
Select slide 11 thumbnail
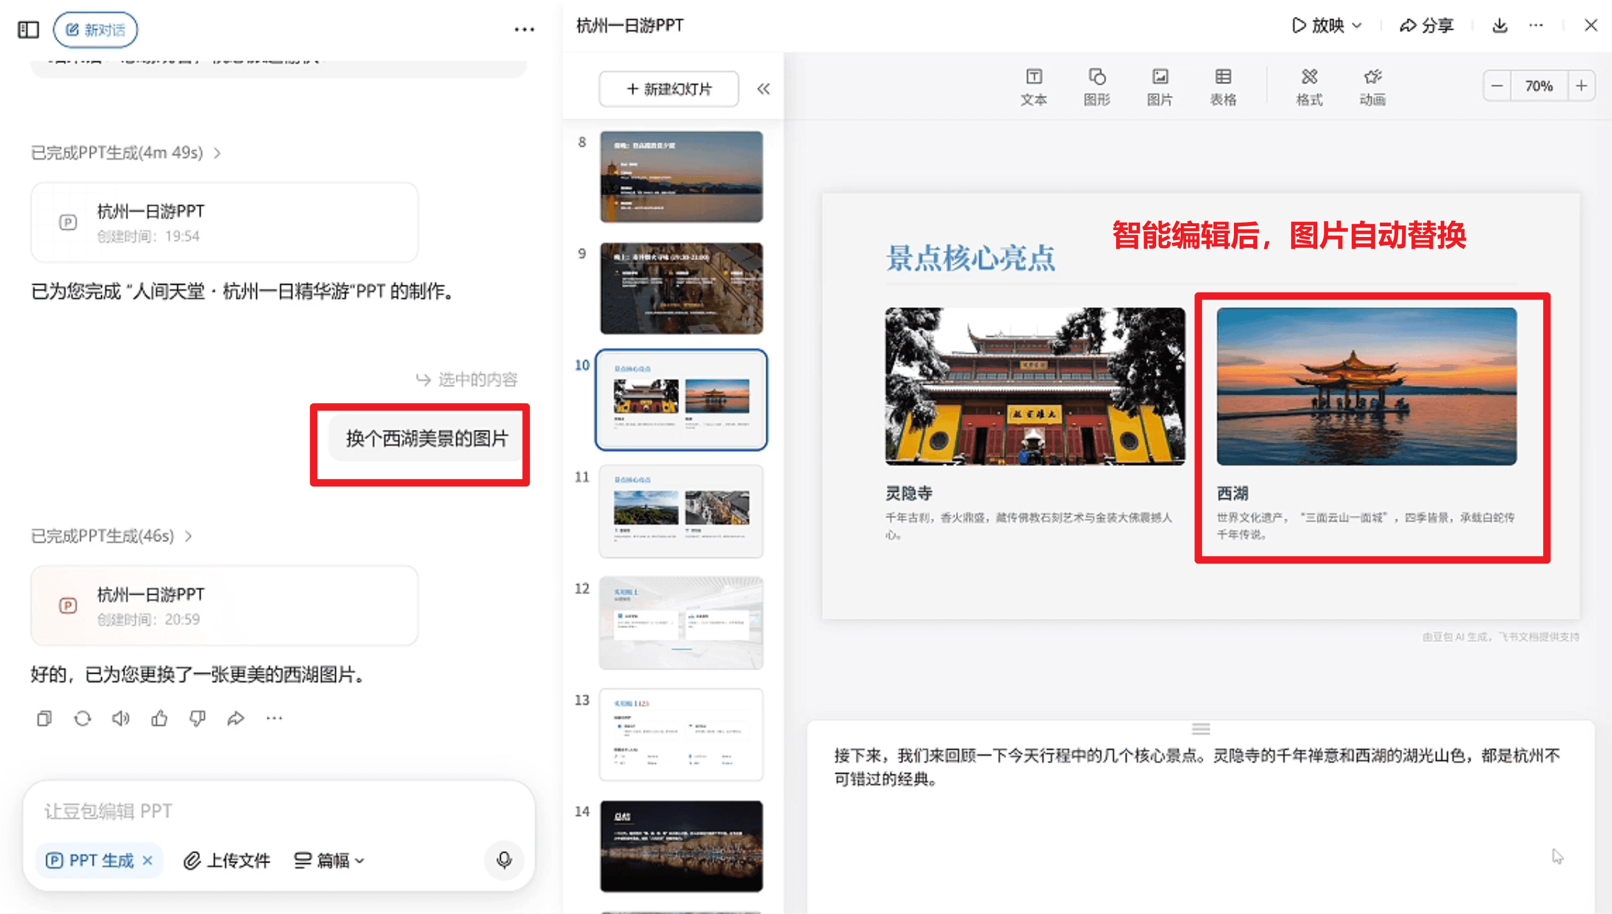[681, 511]
